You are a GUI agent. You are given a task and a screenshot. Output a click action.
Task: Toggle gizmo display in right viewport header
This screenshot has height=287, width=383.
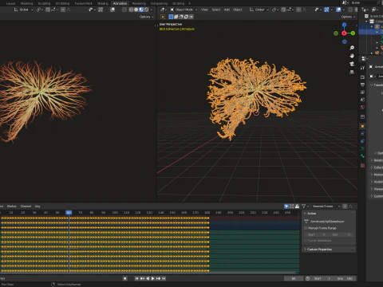tap(326, 10)
